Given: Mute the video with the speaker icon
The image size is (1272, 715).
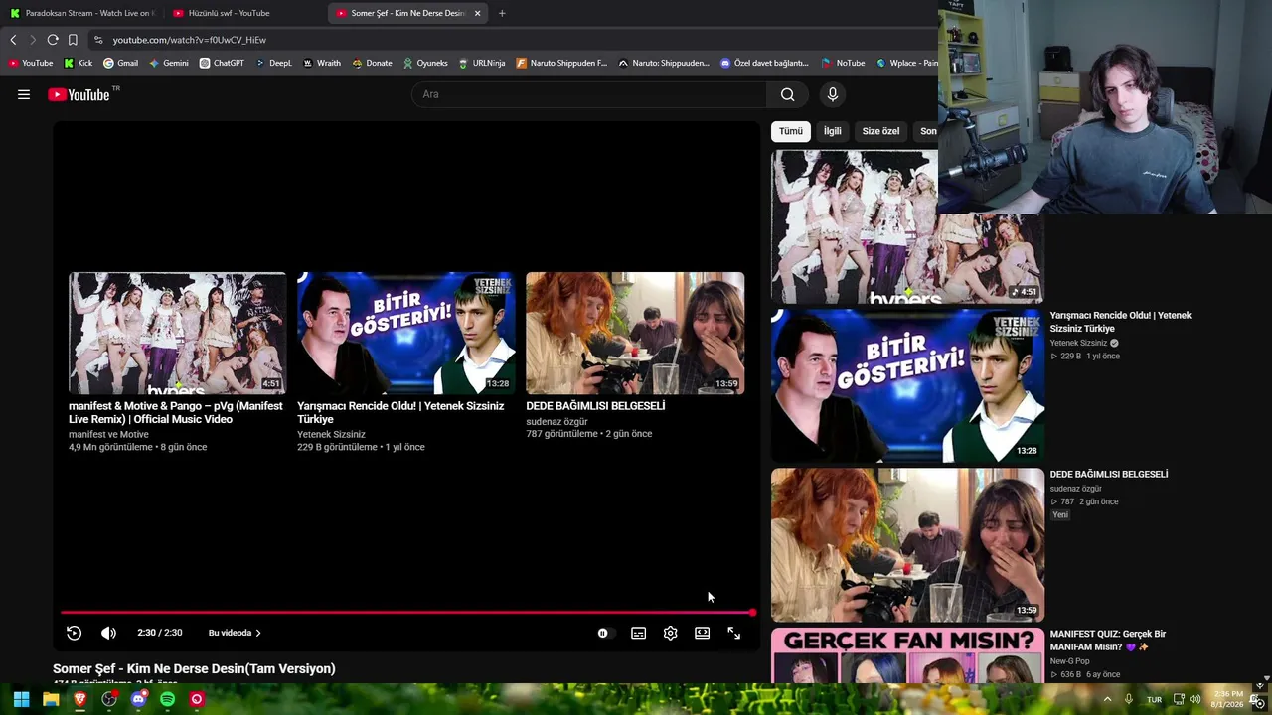Looking at the screenshot, I should tap(108, 633).
